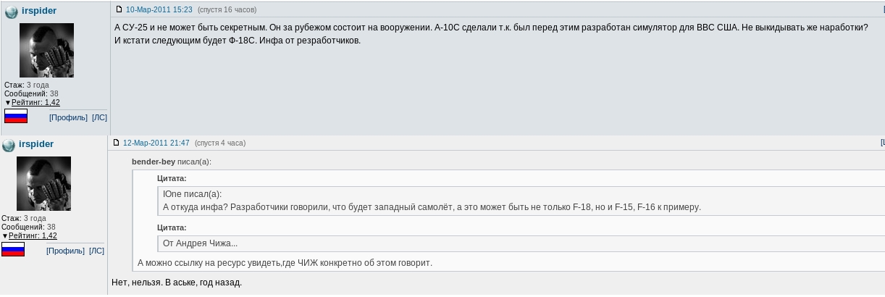The image size is (885, 297).
Task: Open [Профиль] link in the second post
Action: click(65, 251)
